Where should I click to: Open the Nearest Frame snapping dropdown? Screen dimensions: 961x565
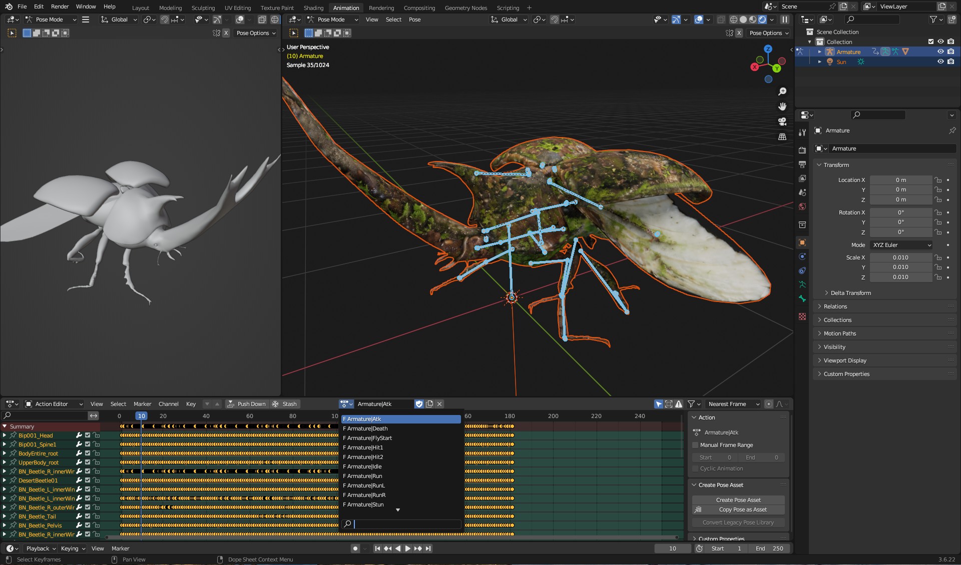[x=733, y=404]
